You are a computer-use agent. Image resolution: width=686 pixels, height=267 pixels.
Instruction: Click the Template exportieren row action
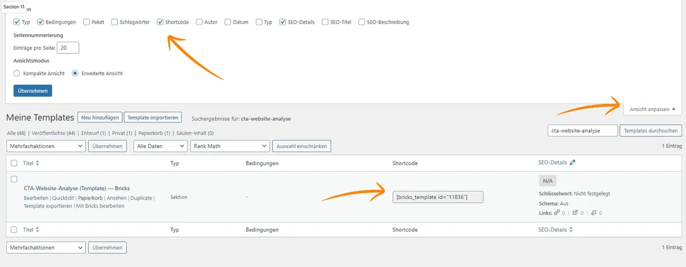48,206
